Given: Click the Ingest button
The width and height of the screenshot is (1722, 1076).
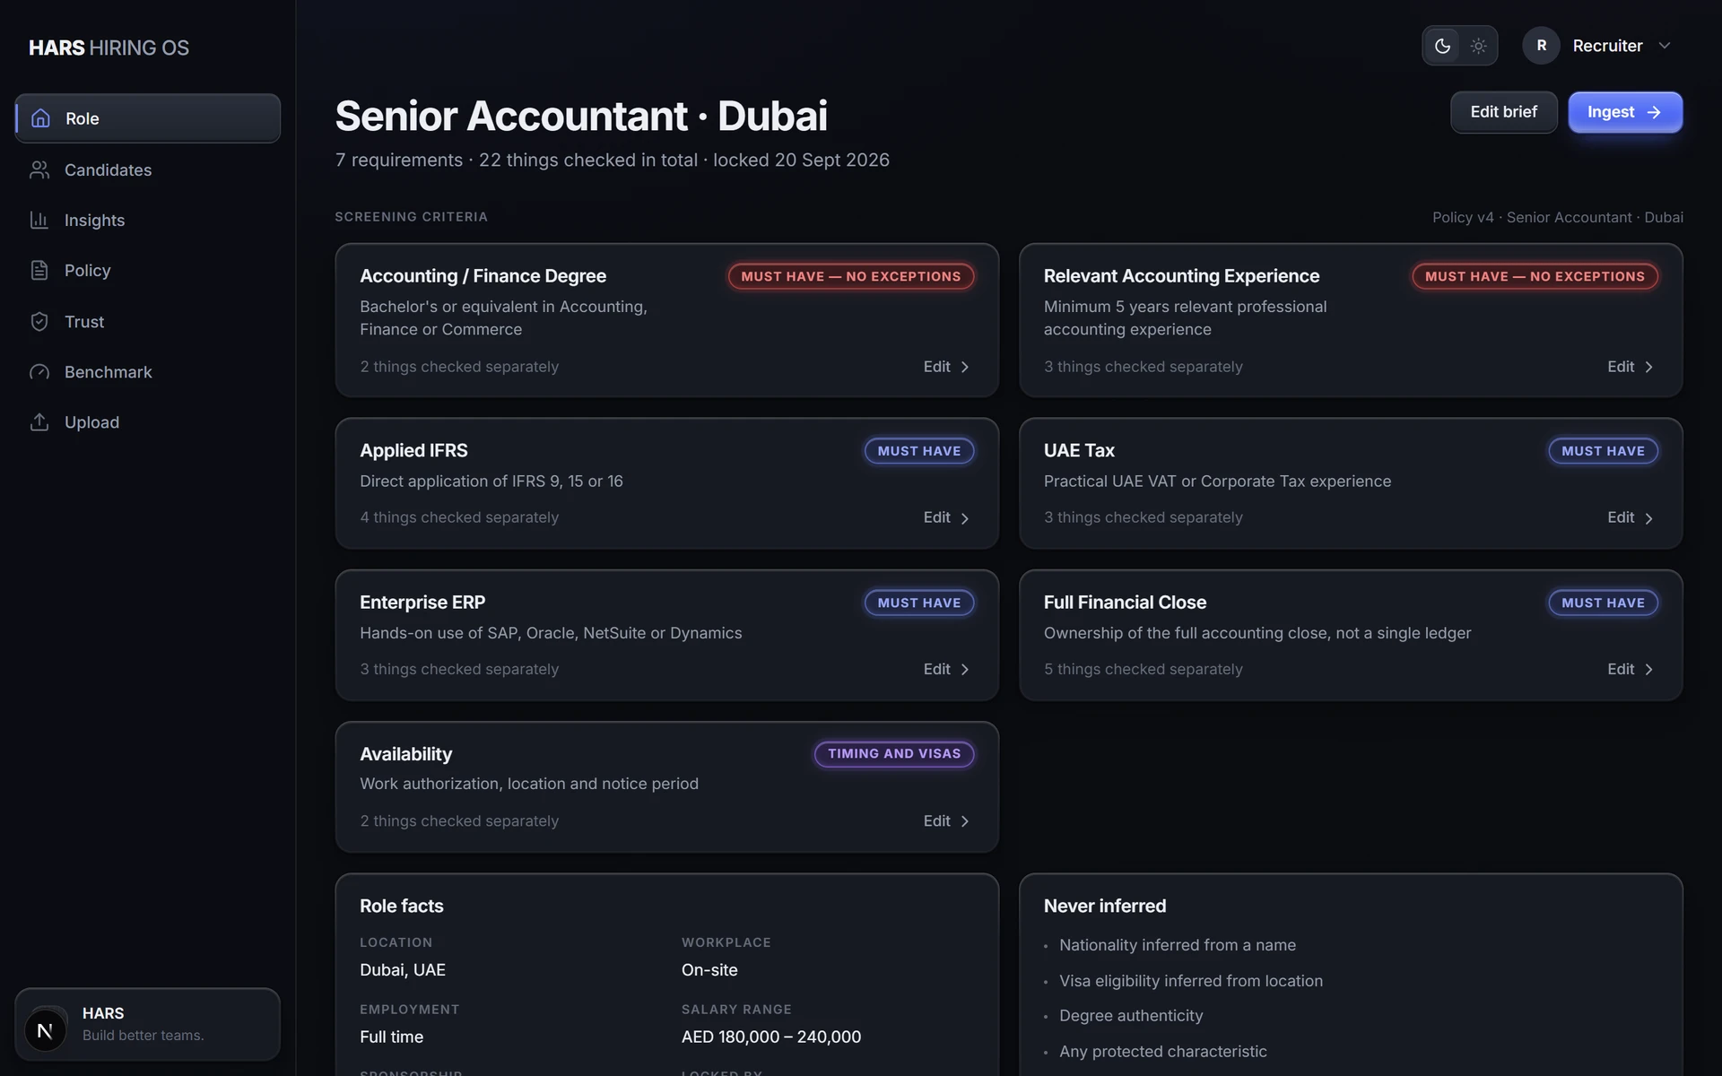Looking at the screenshot, I should 1624,112.
